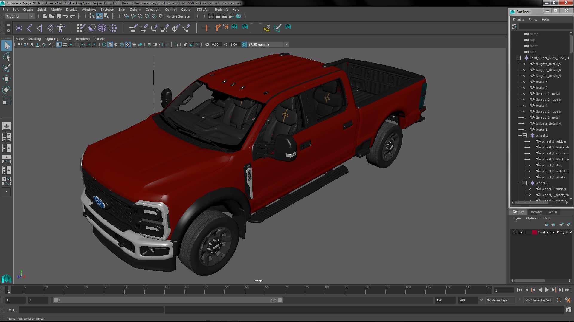Click the Single Perspective layout icon

tap(7, 126)
